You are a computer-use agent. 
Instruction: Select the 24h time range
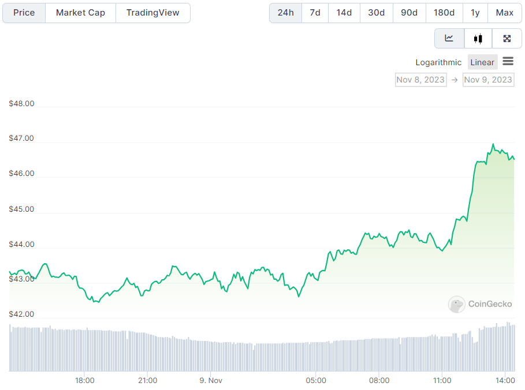pos(285,13)
